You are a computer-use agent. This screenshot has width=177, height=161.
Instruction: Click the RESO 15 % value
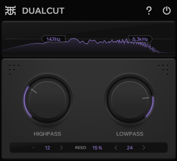(x=97, y=148)
